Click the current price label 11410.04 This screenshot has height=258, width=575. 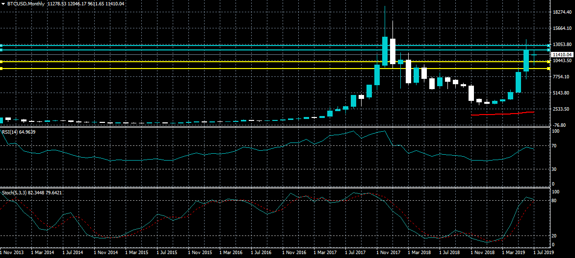click(561, 55)
